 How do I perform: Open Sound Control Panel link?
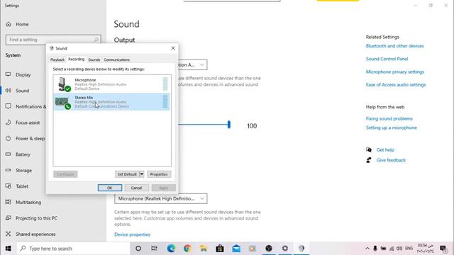[x=387, y=59]
